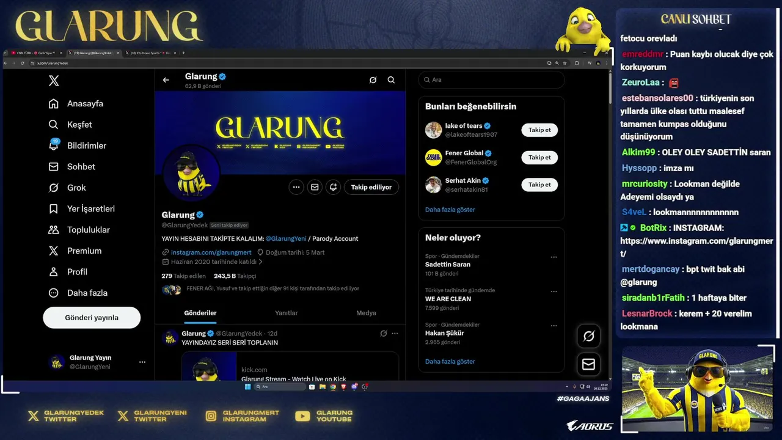Click the Grok icon in the profile header
782x440 pixels.
(373, 80)
